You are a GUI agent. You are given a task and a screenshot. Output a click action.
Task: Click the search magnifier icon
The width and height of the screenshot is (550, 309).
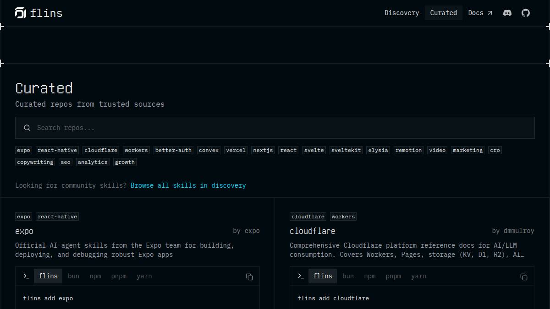click(x=27, y=128)
